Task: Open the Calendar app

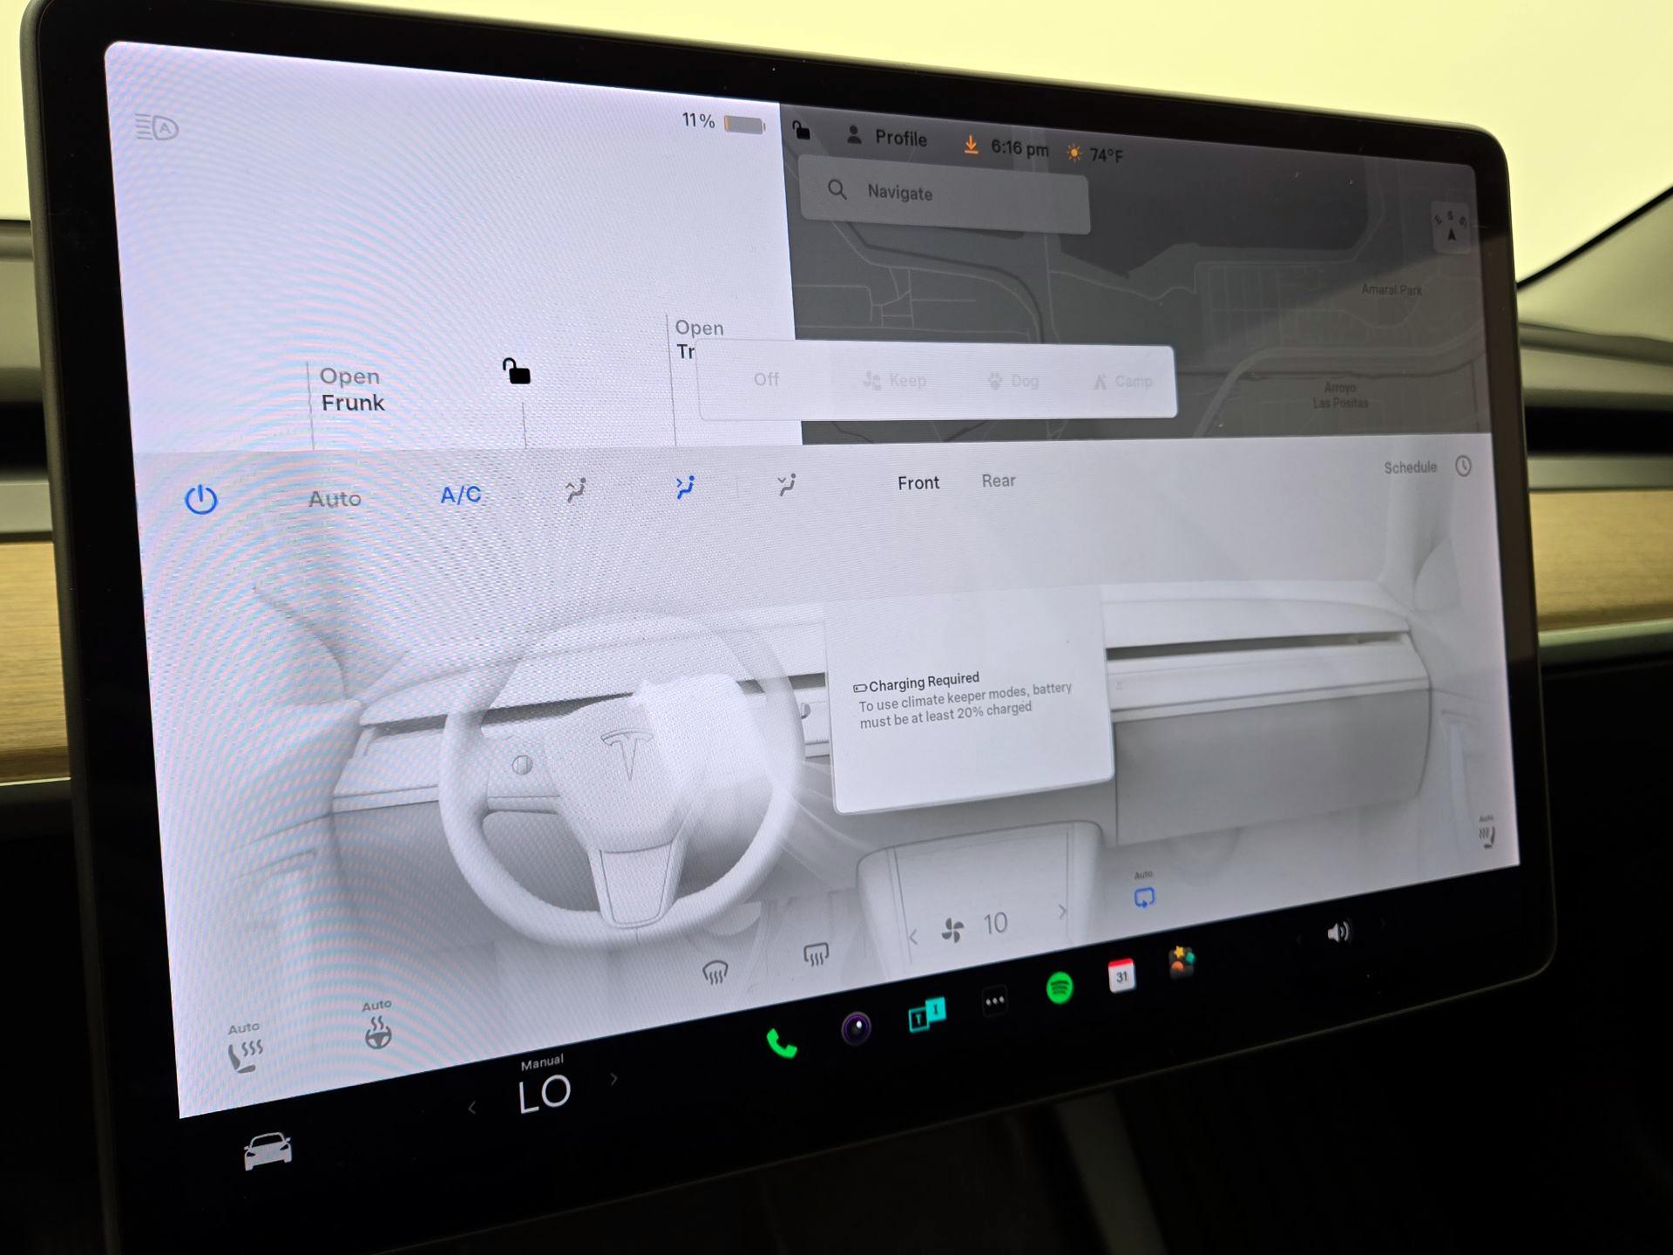Action: [x=1121, y=975]
